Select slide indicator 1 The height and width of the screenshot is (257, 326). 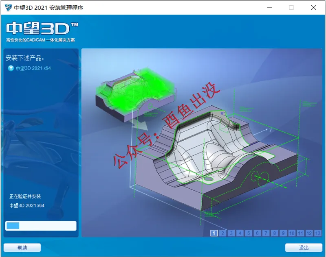pos(214,233)
